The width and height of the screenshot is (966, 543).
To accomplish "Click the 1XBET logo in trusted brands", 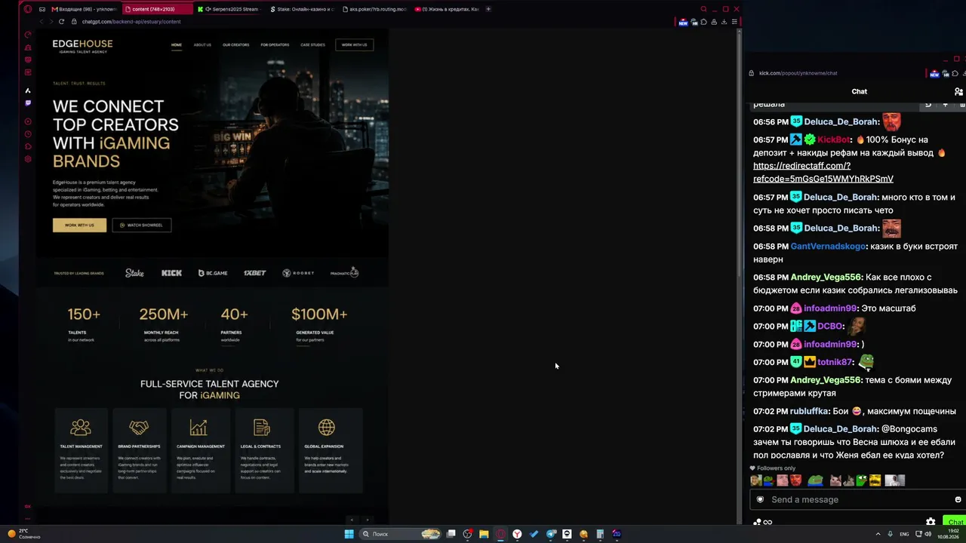I will tap(254, 273).
